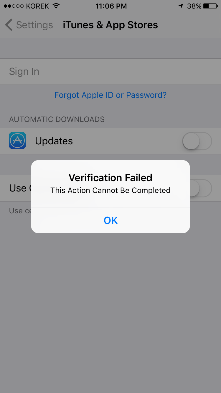Tap the Wi-Fi icon in the status bar
This screenshot has width=221, height=393.
56,6
